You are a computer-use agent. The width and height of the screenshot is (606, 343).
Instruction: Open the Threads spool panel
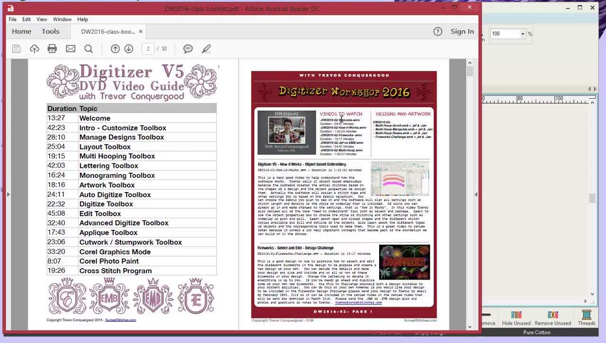tap(587, 317)
